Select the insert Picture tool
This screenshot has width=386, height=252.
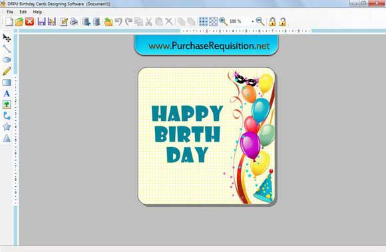pos(7,104)
